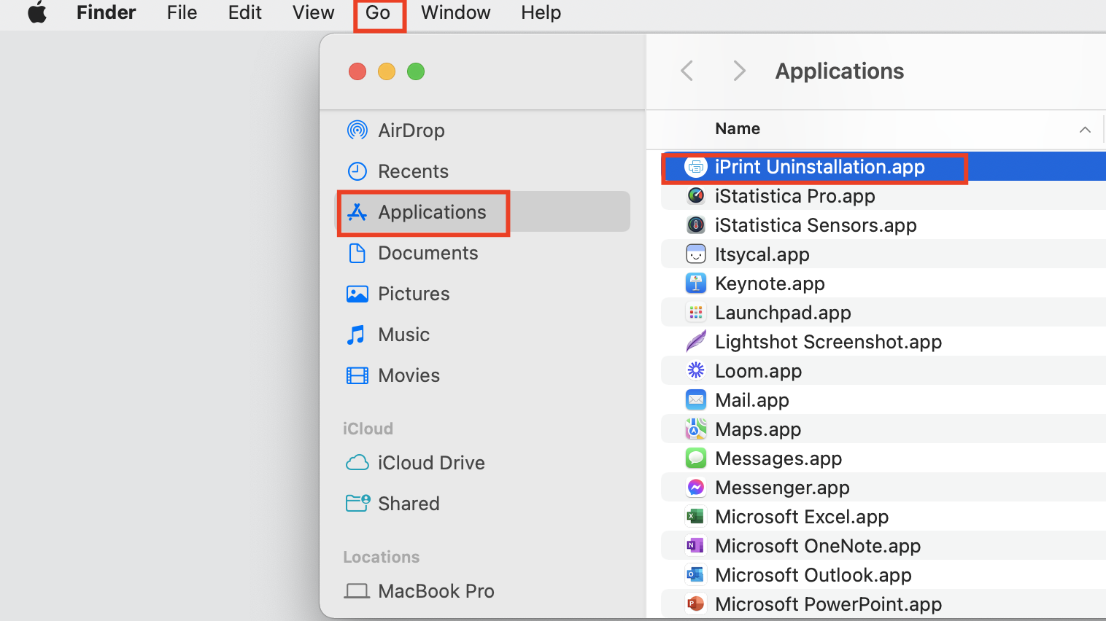The width and height of the screenshot is (1106, 621).
Task: Click the Keynote app icon
Action: tap(696, 284)
